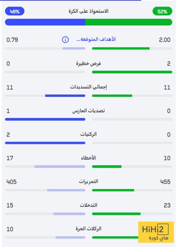
Task: Click the blue half of possession bar
Action: [45, 22]
